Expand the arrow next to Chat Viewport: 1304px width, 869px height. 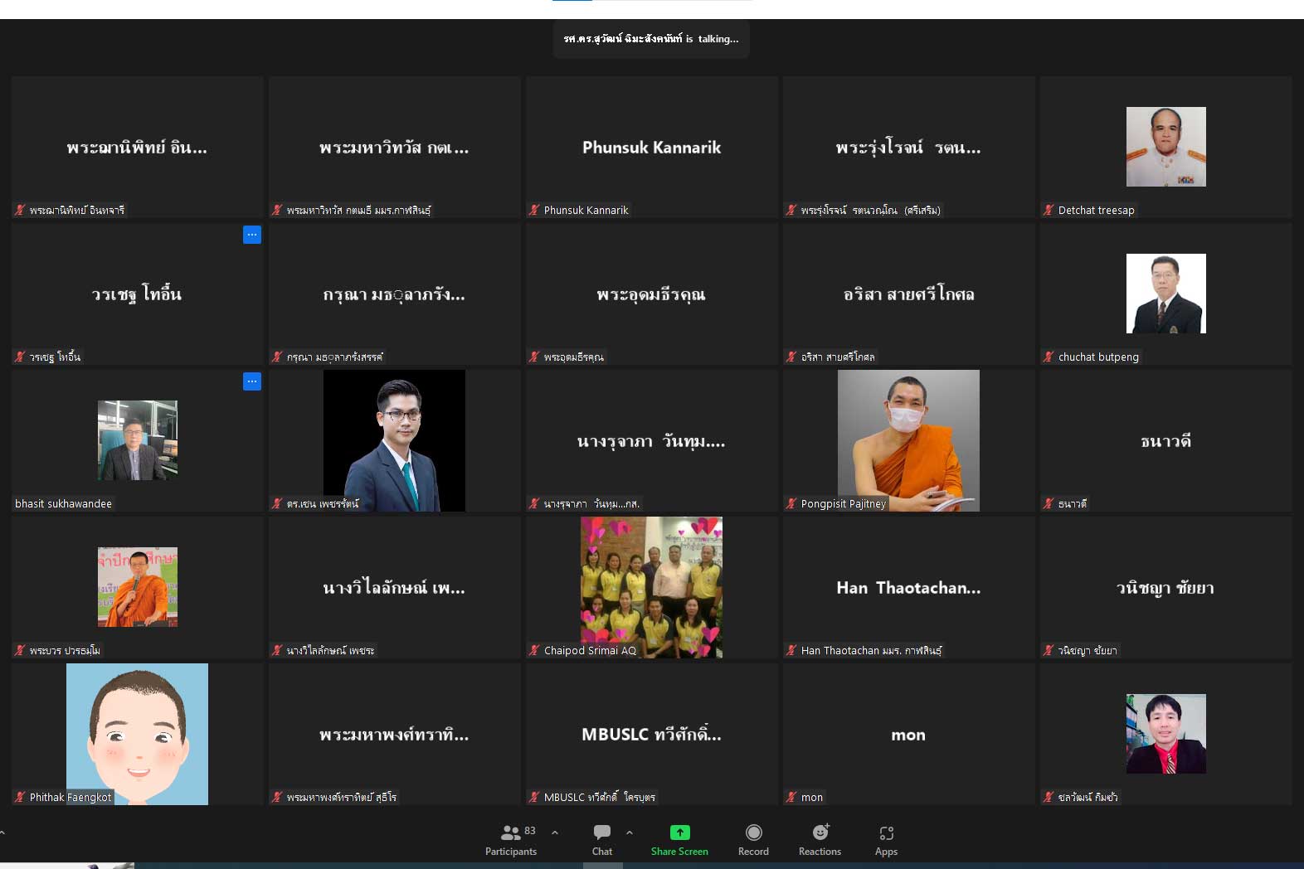pos(630,833)
